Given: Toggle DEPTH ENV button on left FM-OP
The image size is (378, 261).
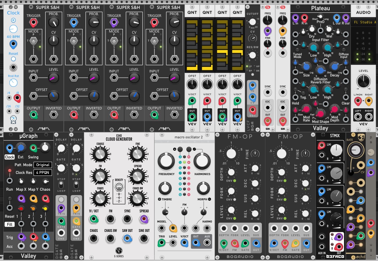Looking at the screenshot, I should tap(235, 181).
